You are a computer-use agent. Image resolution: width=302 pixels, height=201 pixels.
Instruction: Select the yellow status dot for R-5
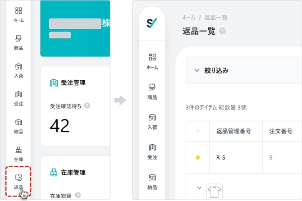(197, 158)
